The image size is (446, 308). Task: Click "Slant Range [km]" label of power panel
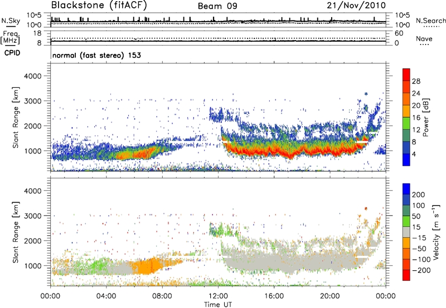click(16, 117)
